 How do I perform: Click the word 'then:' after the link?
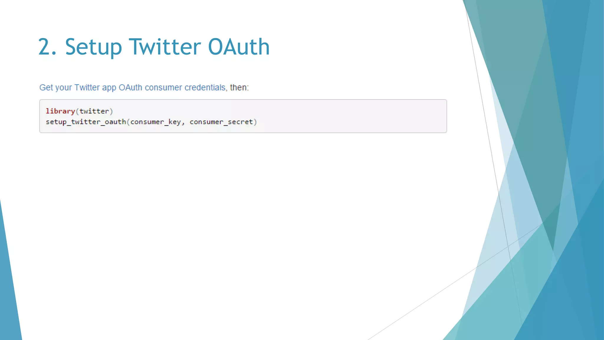(x=239, y=88)
